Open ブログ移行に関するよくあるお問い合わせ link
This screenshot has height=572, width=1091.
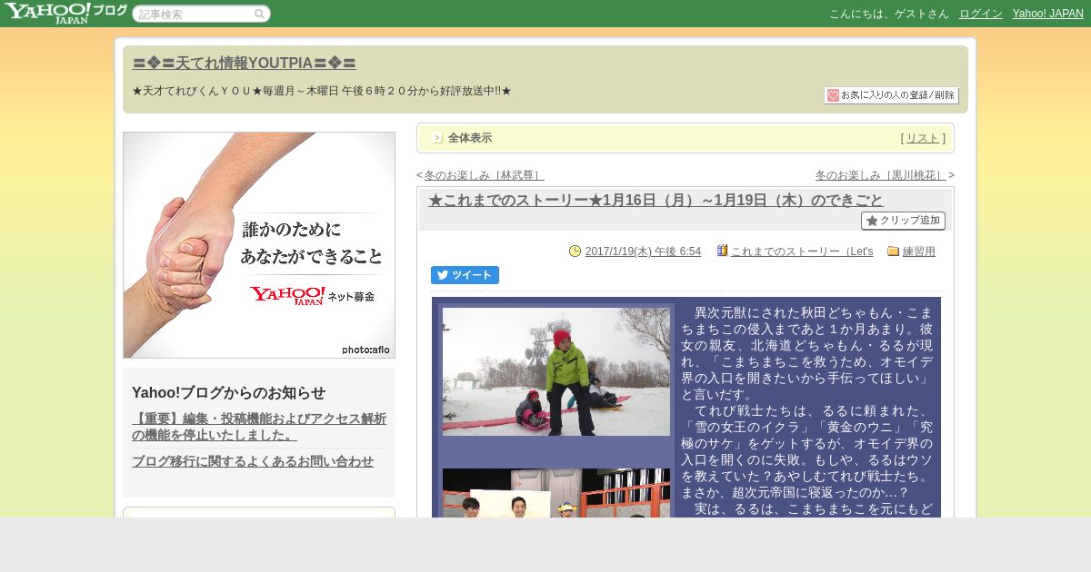253,461
